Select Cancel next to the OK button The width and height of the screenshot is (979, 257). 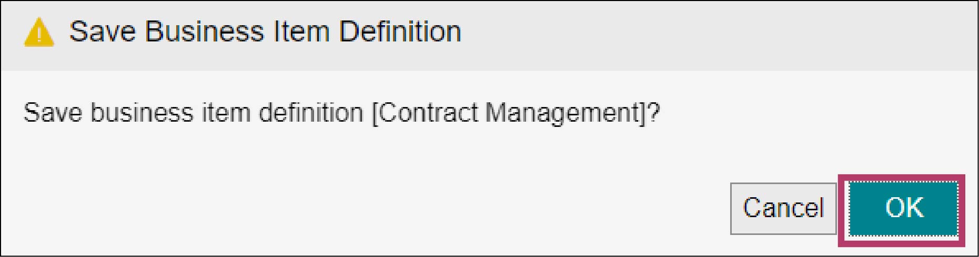[x=783, y=208]
